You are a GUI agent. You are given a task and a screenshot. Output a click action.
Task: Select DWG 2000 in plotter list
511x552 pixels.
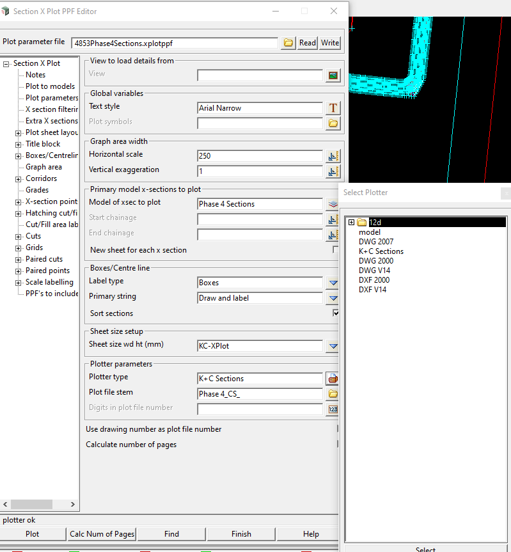click(376, 260)
